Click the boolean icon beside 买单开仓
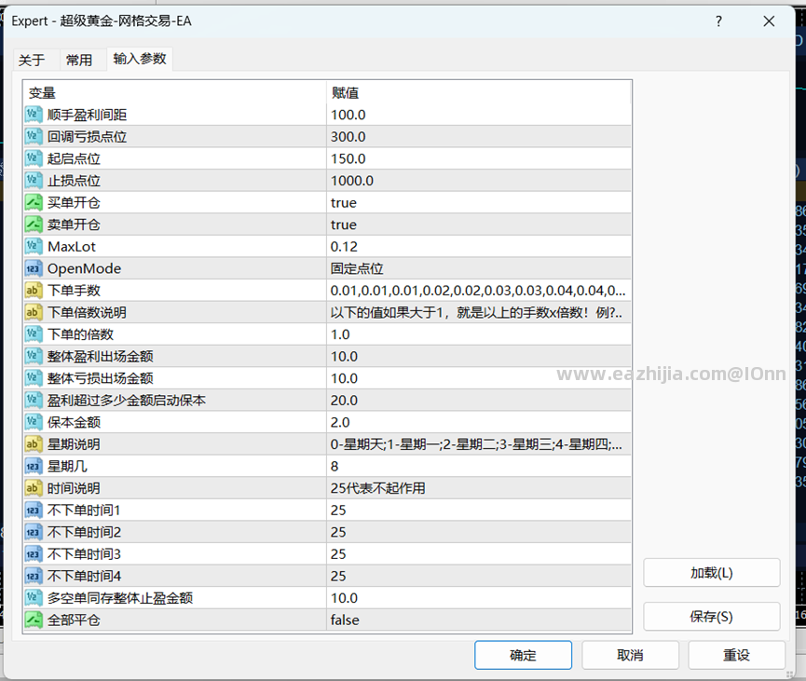Screen dimensions: 806x681 (x=34, y=202)
